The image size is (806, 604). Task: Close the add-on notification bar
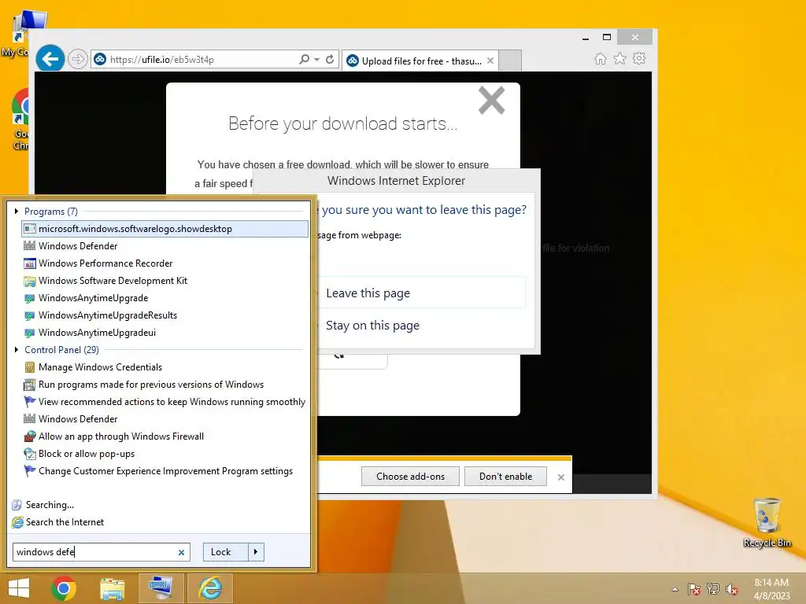click(x=560, y=477)
